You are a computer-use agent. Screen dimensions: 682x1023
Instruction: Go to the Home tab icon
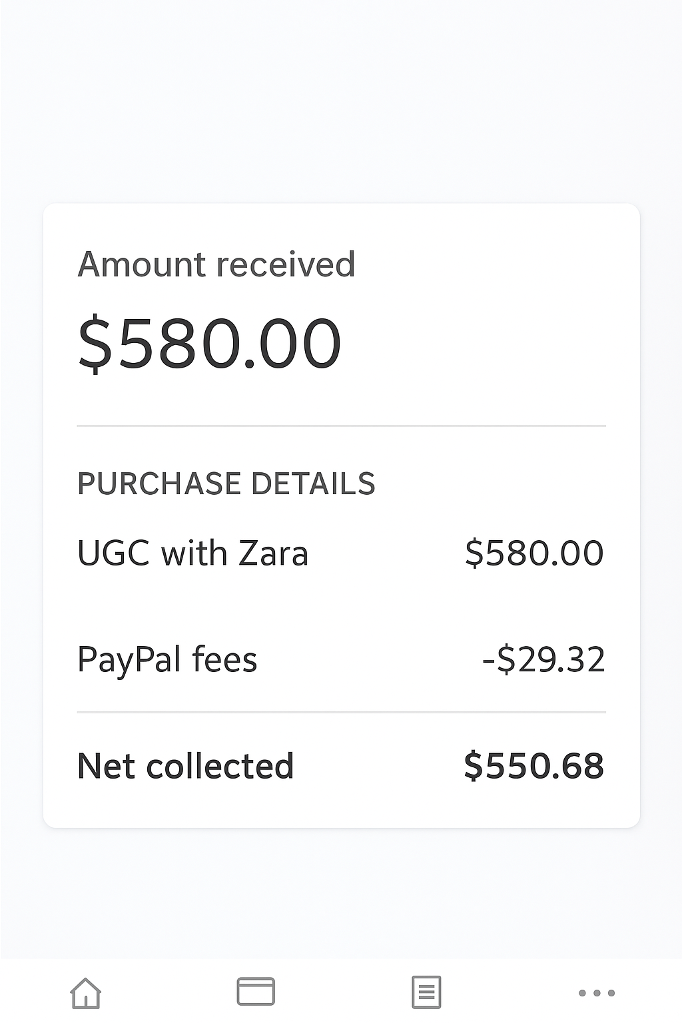click(86, 992)
